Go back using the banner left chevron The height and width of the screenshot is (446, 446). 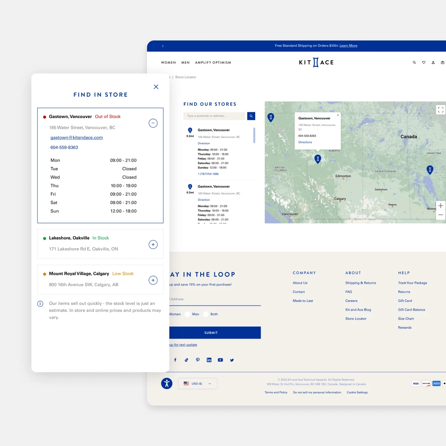click(x=163, y=46)
